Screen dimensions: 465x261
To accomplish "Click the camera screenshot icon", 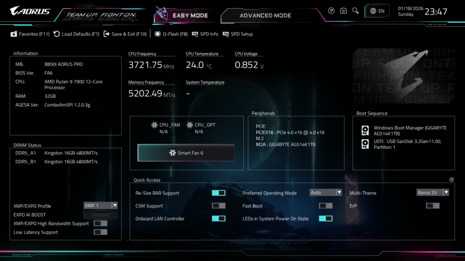I will pos(343,11).
